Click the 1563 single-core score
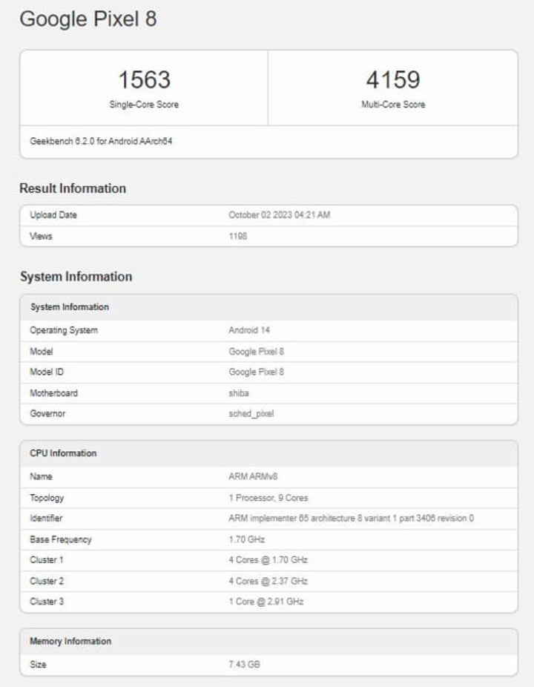 [x=144, y=80]
